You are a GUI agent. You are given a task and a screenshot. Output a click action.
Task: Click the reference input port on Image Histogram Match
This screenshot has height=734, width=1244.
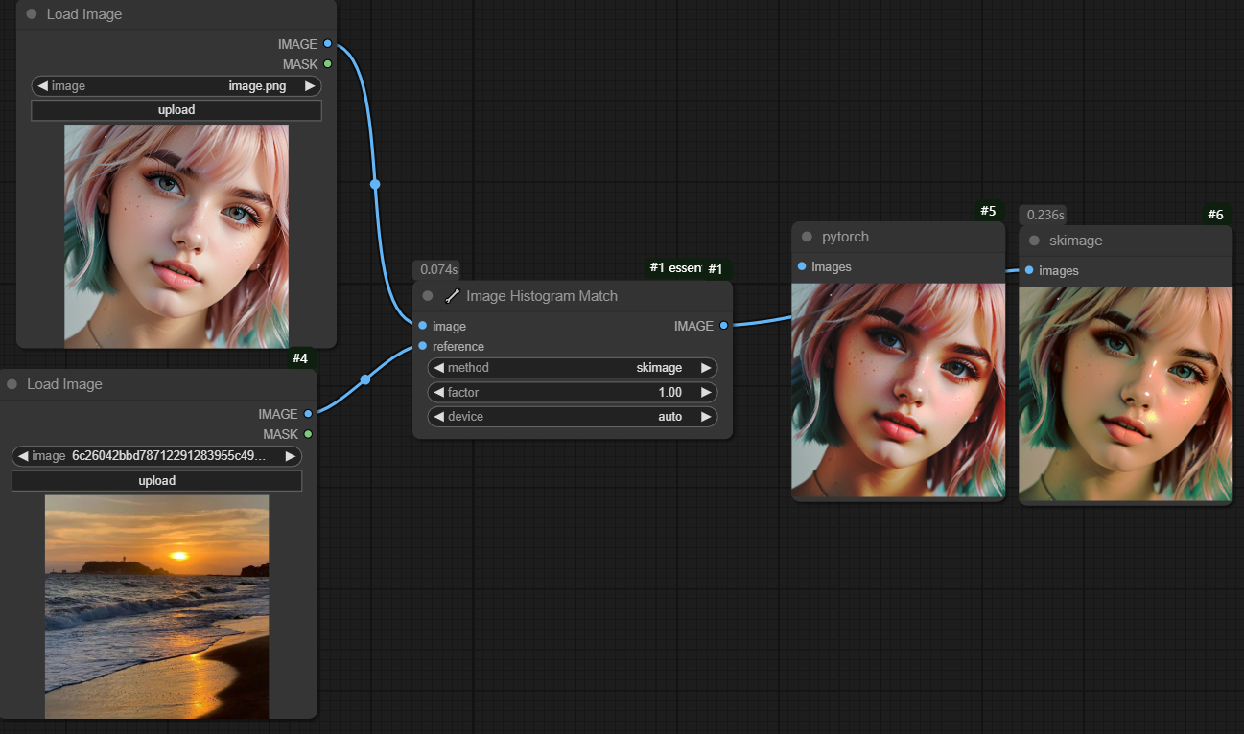pos(423,346)
